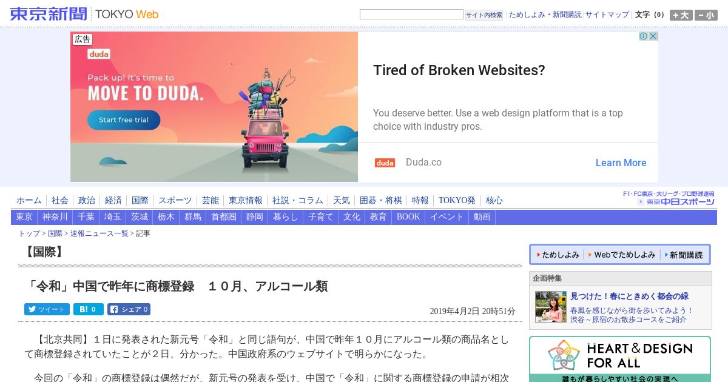The height and width of the screenshot is (382, 728).
Task: Click the site search input field
Action: 411,15
